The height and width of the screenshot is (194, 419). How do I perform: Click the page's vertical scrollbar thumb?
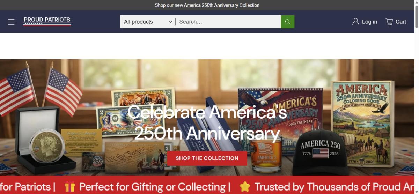tap(417, 15)
